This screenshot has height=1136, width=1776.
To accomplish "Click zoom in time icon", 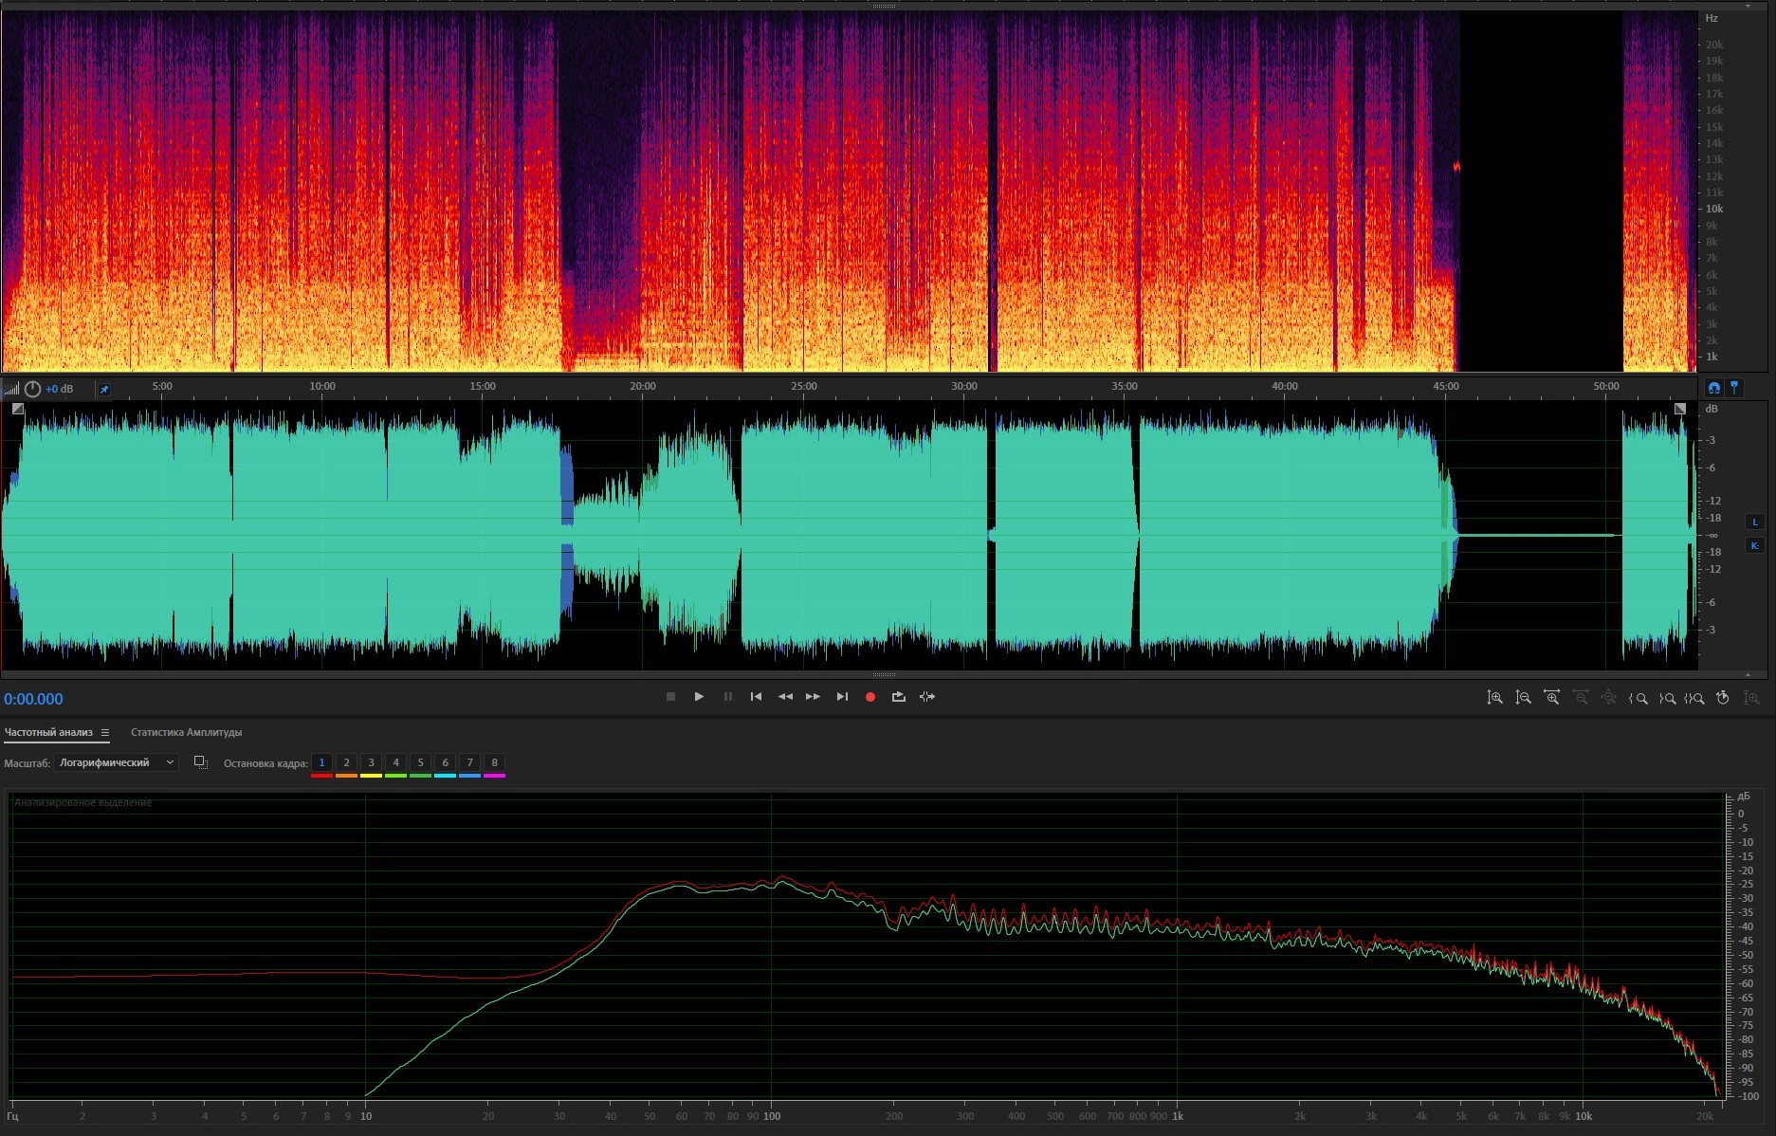I will [x=1551, y=698].
